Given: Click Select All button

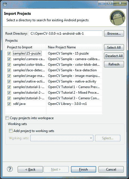Looking at the screenshot, I should tap(114, 47).
